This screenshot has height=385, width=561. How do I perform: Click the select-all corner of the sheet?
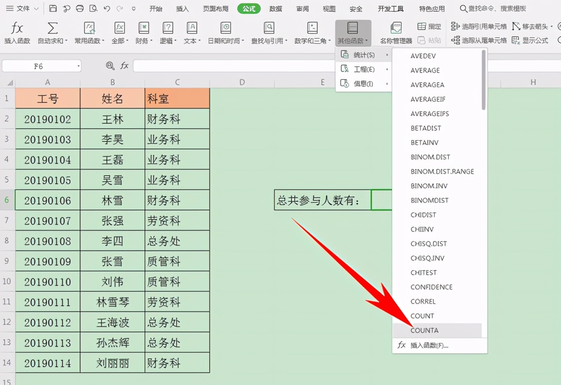[7, 83]
